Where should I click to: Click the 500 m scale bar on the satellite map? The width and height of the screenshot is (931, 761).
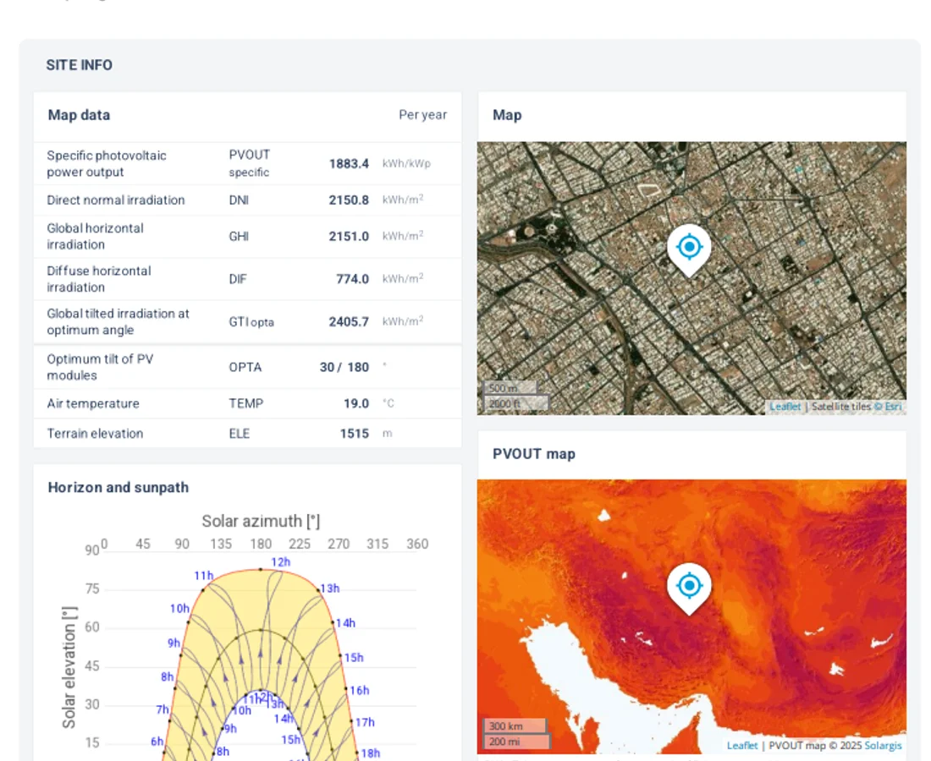[510, 388]
